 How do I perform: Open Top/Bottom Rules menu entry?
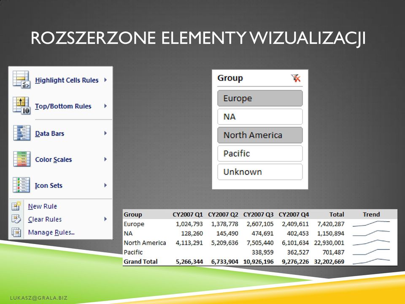61,106
